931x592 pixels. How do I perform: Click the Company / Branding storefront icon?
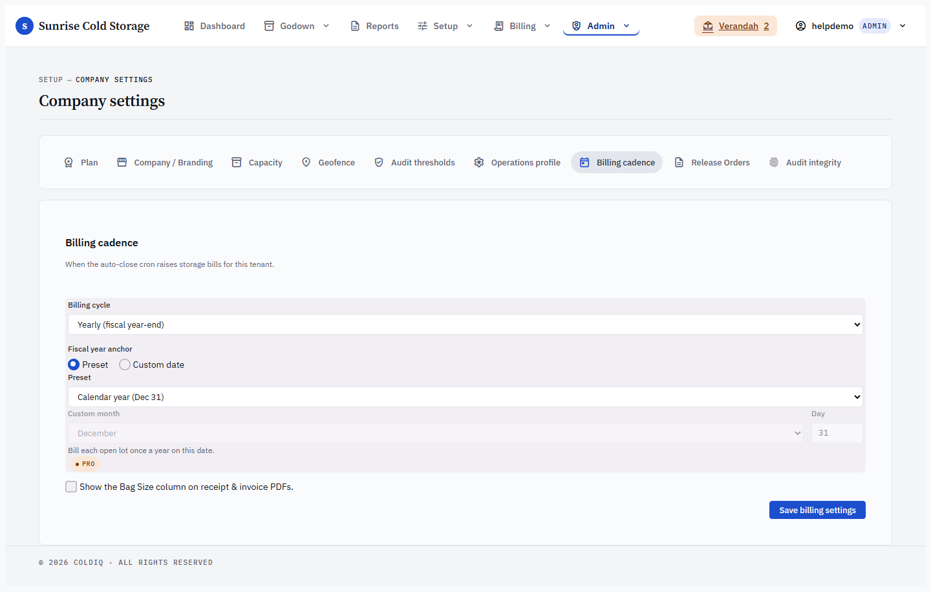[122, 162]
